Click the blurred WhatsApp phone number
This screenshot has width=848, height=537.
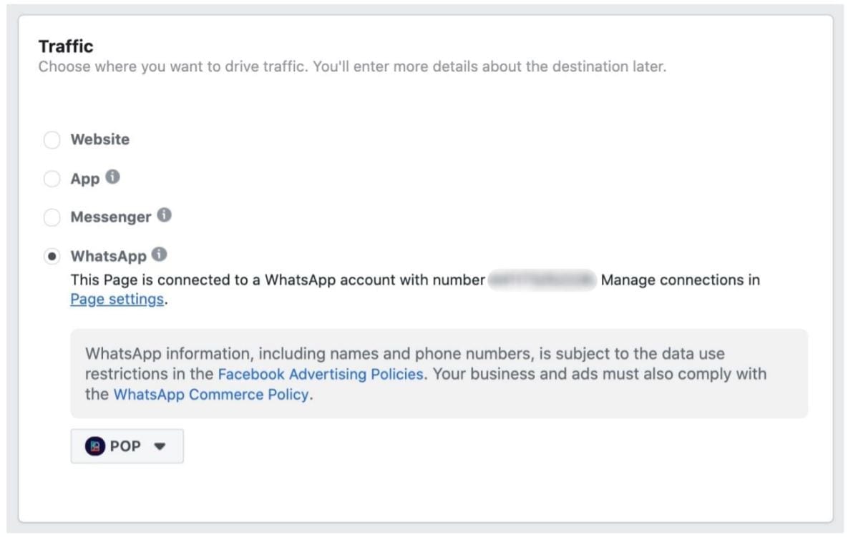542,280
